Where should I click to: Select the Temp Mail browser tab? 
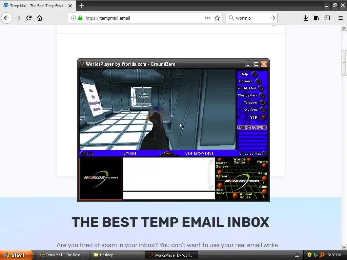point(38,5)
